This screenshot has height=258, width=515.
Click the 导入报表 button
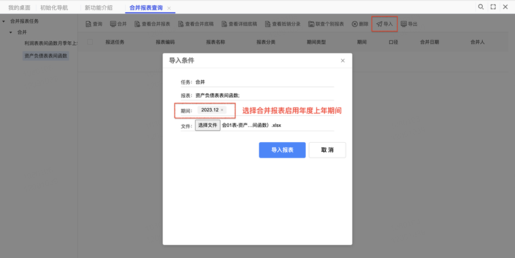coord(282,150)
